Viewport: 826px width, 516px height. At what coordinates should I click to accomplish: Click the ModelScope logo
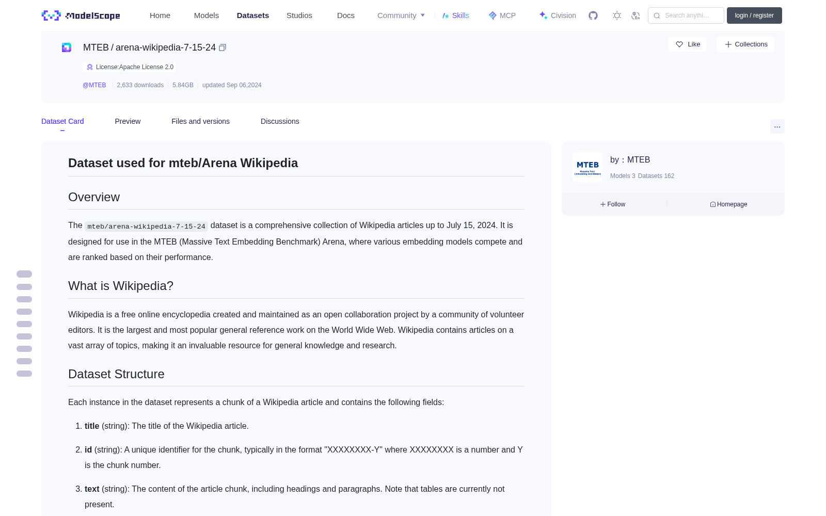coord(81,15)
